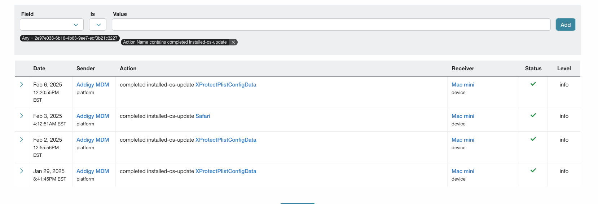Click the Action Name contains filter tag text
598x204 pixels.
(175, 42)
